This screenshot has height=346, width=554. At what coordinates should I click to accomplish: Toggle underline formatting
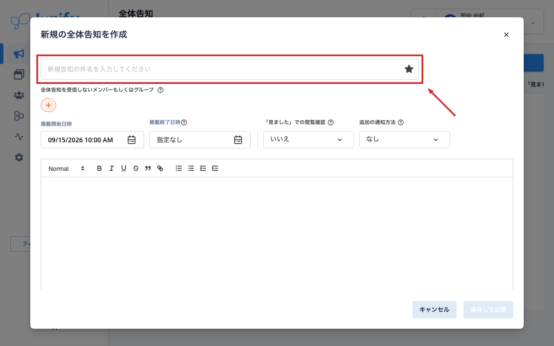tap(124, 168)
